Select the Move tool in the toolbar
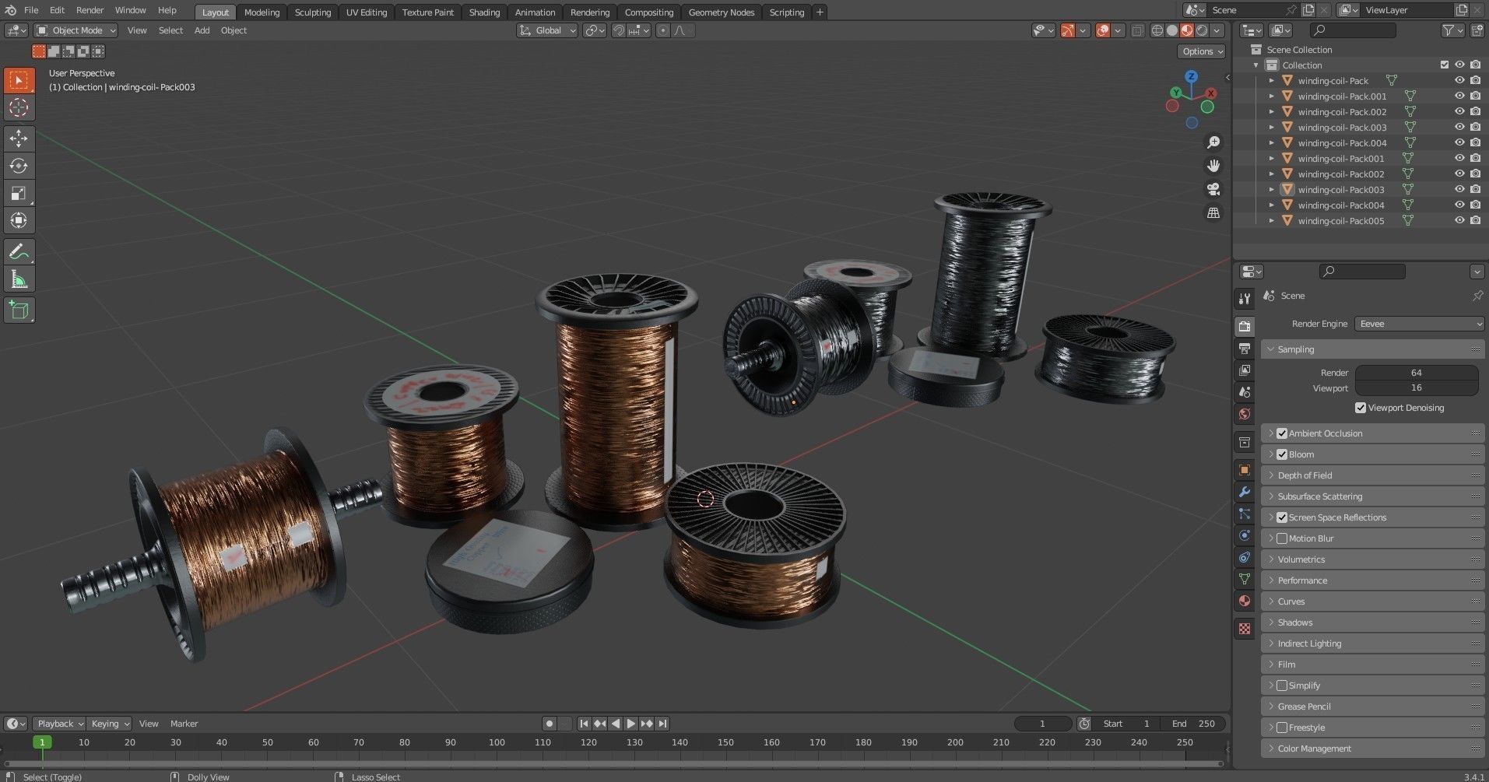 (x=19, y=139)
